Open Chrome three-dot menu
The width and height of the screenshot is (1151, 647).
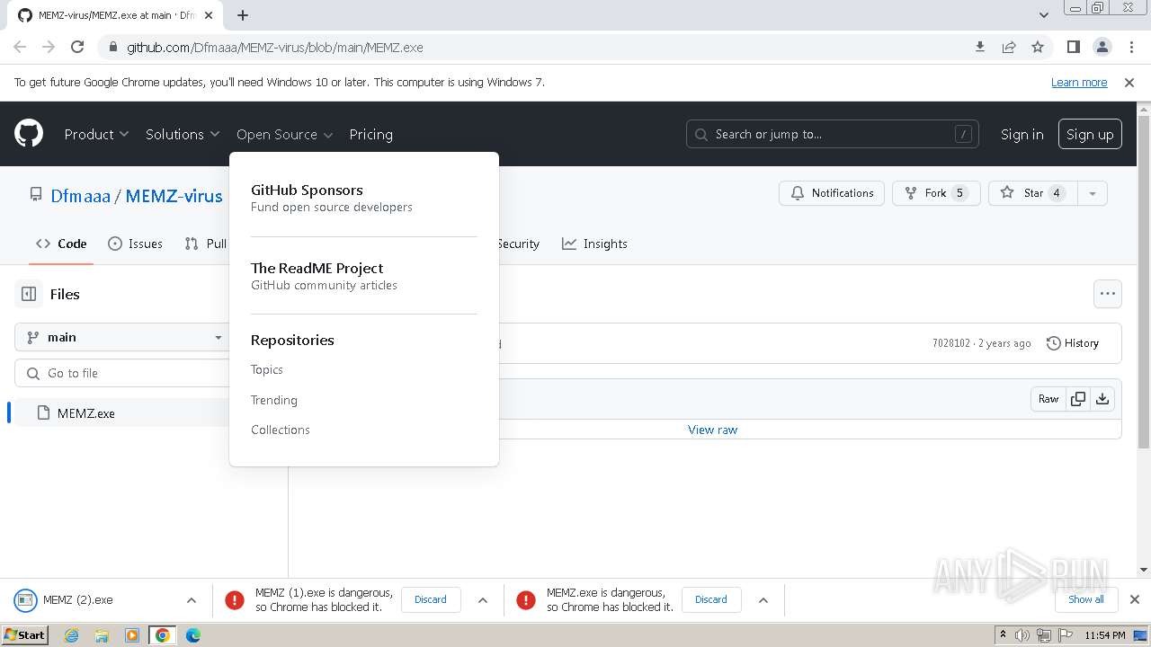coord(1130,47)
